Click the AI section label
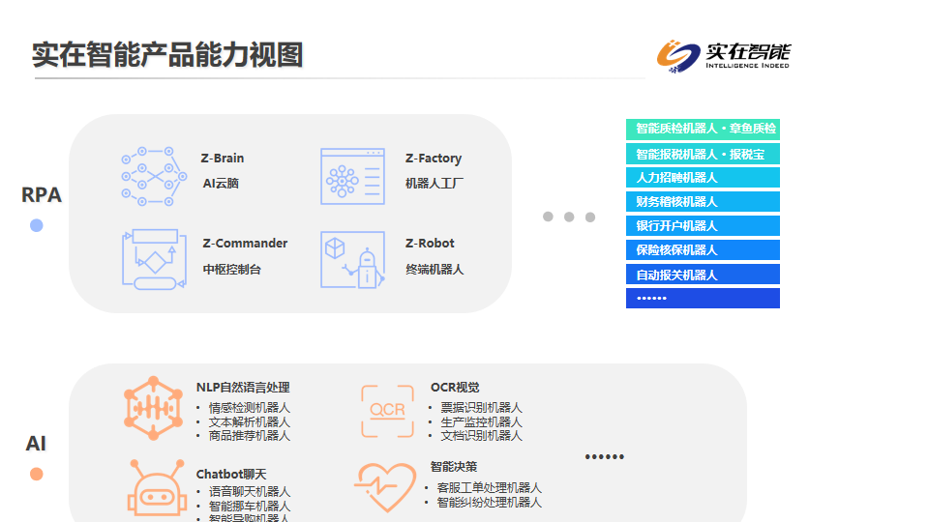 (x=36, y=444)
